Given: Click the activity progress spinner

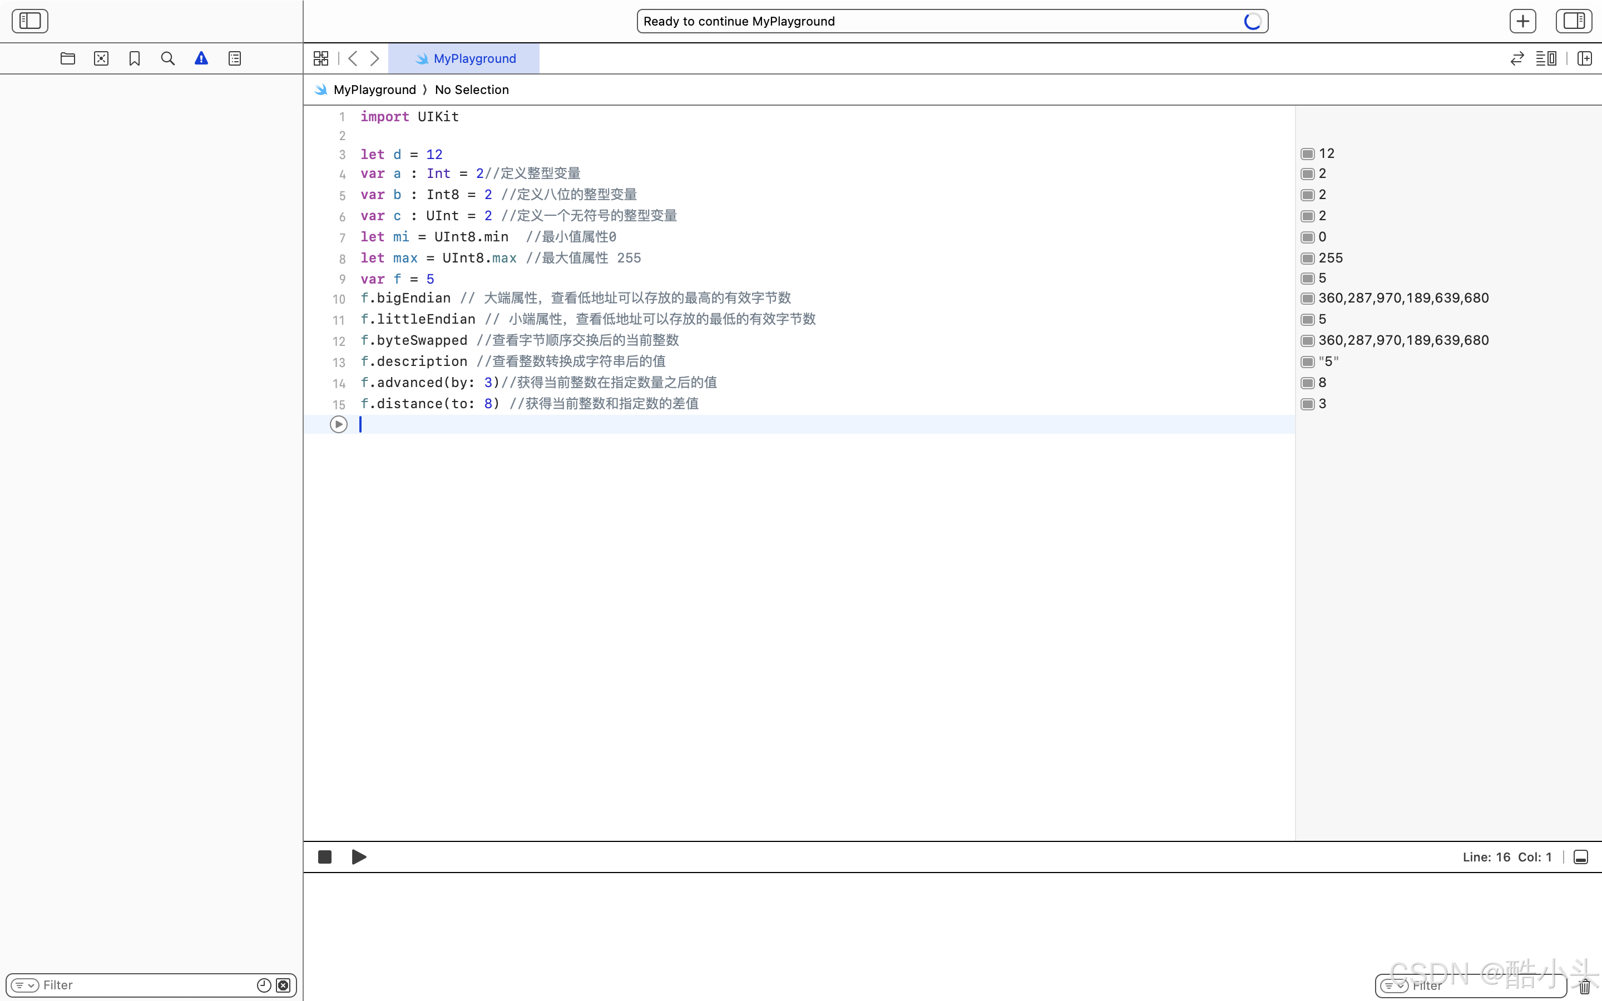Looking at the screenshot, I should point(1252,21).
